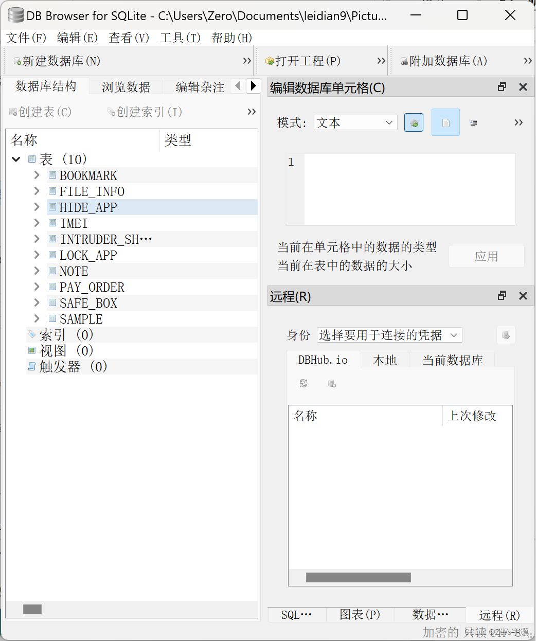Click the certificate upload icon beside identity dropdown
536x641 pixels.
coord(506,335)
